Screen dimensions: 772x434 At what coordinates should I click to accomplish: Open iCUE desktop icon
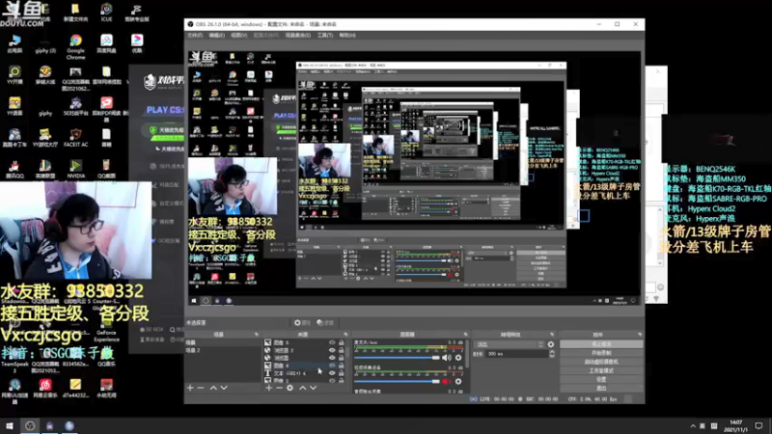pos(106,13)
